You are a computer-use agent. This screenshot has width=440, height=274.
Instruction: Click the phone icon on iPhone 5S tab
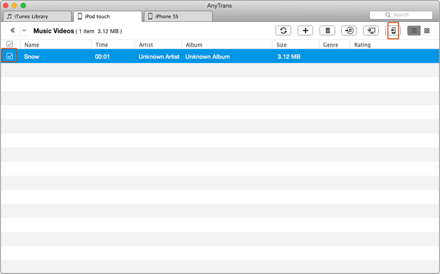pyautogui.click(x=150, y=17)
